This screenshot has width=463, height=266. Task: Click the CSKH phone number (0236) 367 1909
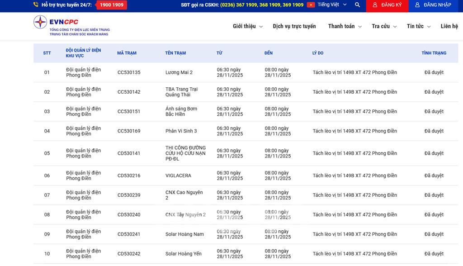click(x=239, y=5)
